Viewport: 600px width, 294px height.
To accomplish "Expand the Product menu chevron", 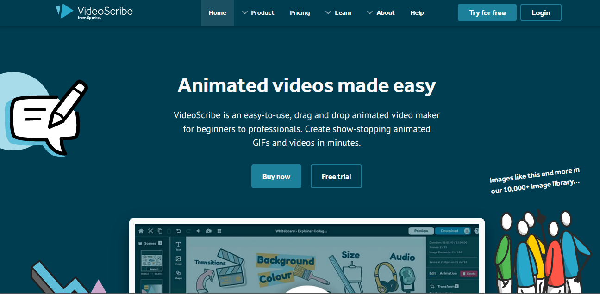I will pyautogui.click(x=245, y=13).
